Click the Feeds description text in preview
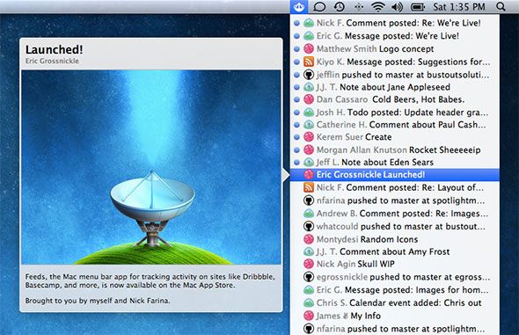The image size is (519, 335). tap(150, 280)
